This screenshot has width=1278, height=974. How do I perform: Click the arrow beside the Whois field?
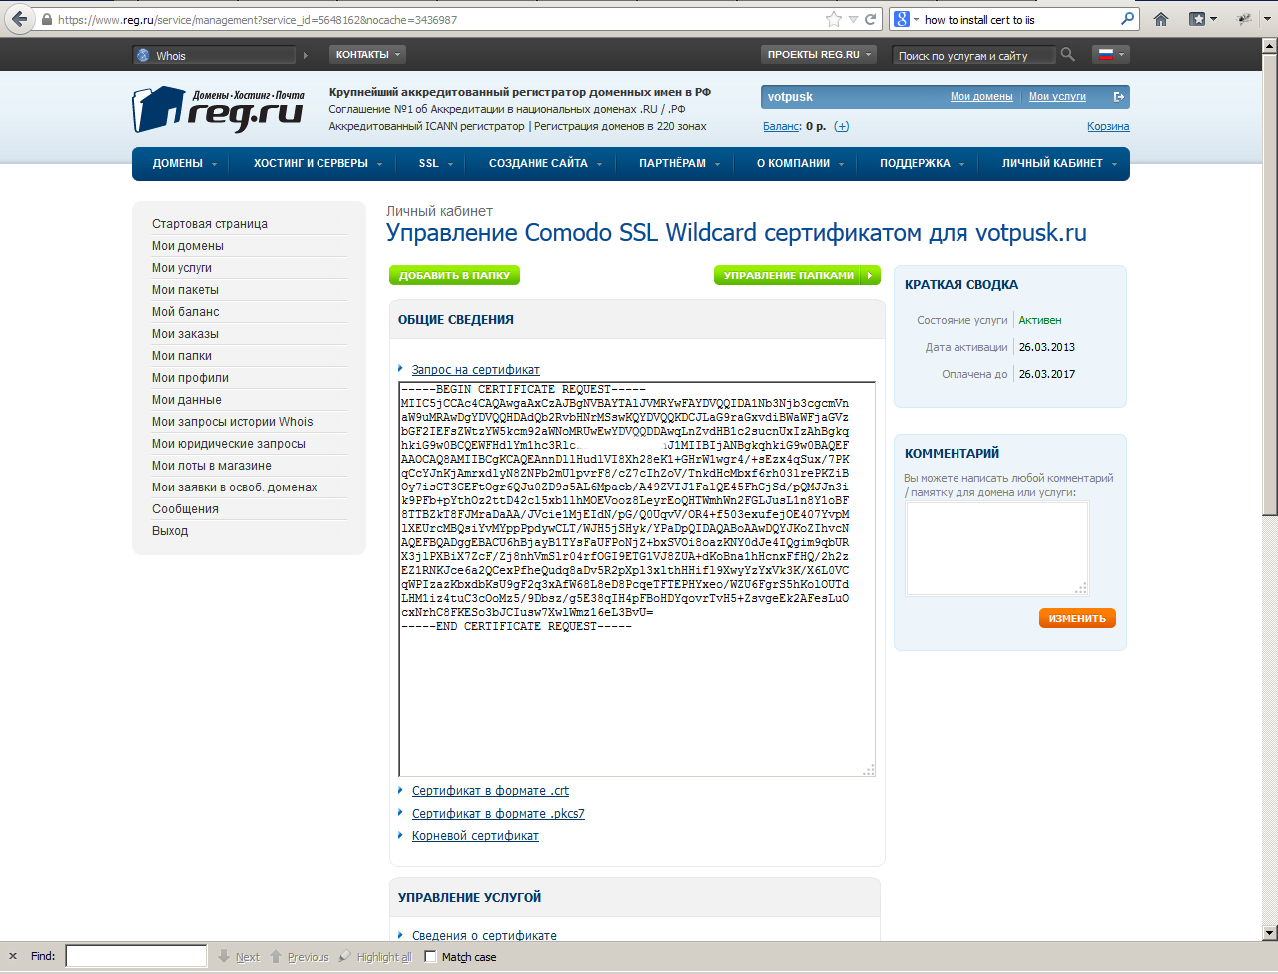click(305, 55)
